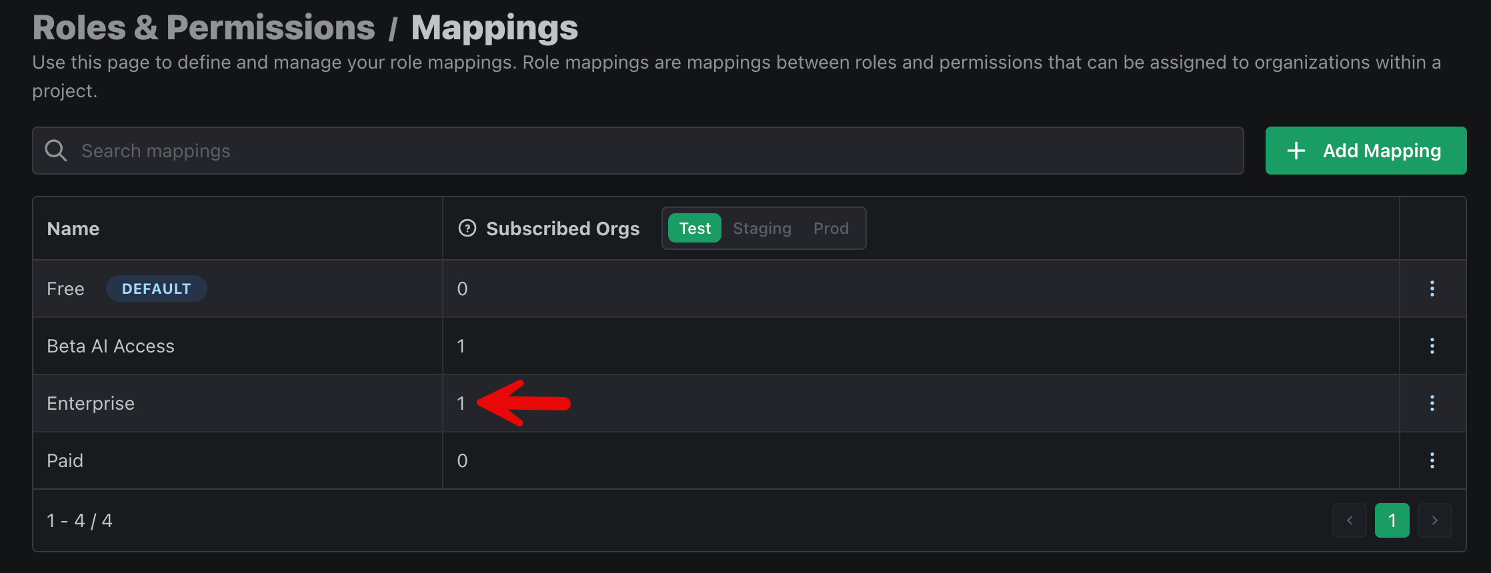Click the Add Mapping button

coord(1366,151)
